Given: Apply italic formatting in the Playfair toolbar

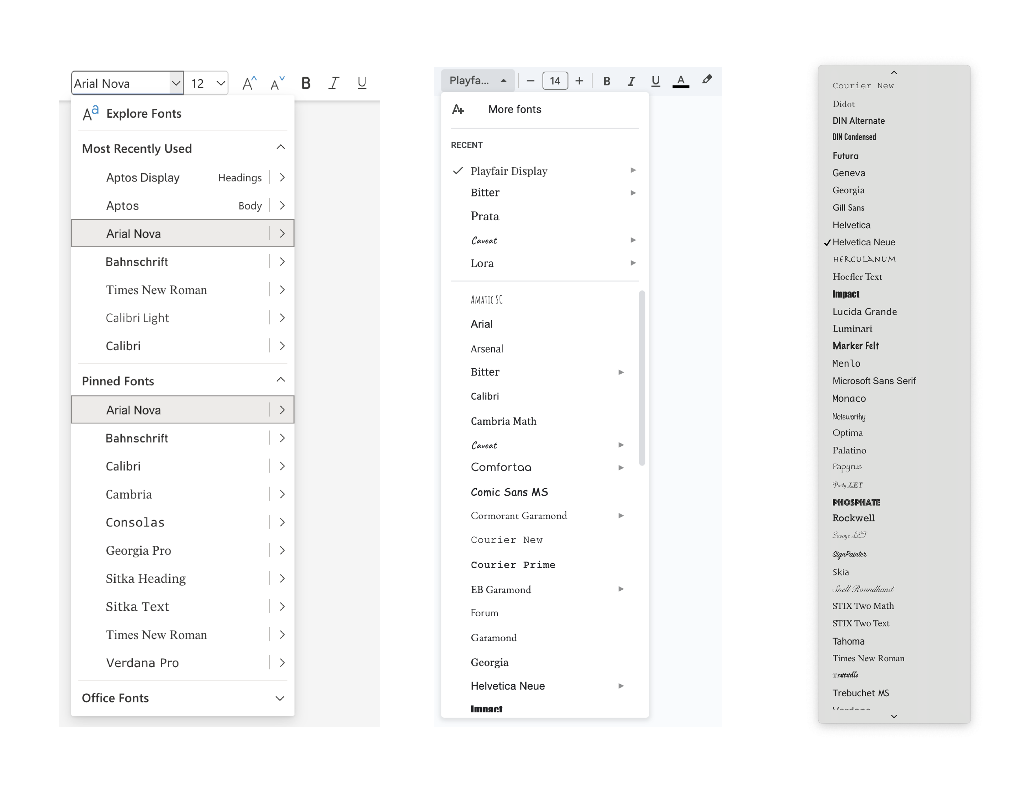Looking at the screenshot, I should tap(631, 80).
